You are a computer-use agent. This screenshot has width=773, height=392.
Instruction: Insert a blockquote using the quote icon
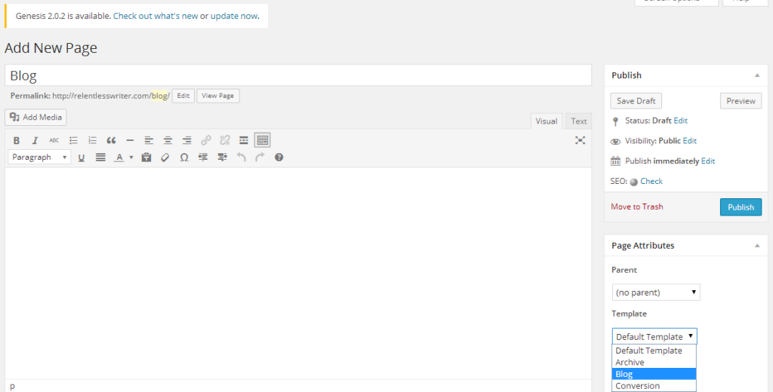(111, 140)
